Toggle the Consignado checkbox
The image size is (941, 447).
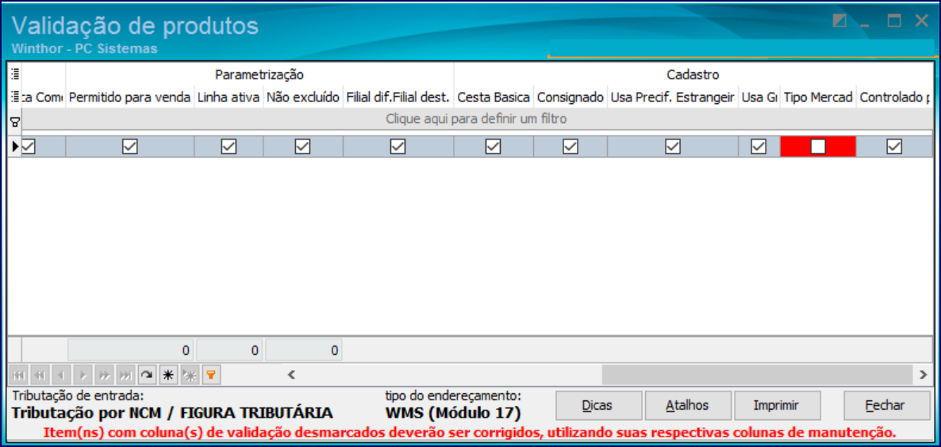(570, 147)
